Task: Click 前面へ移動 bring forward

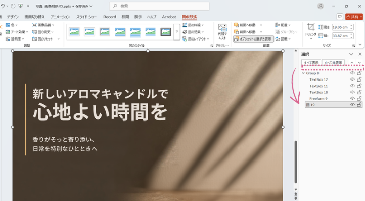Action: (x=245, y=25)
